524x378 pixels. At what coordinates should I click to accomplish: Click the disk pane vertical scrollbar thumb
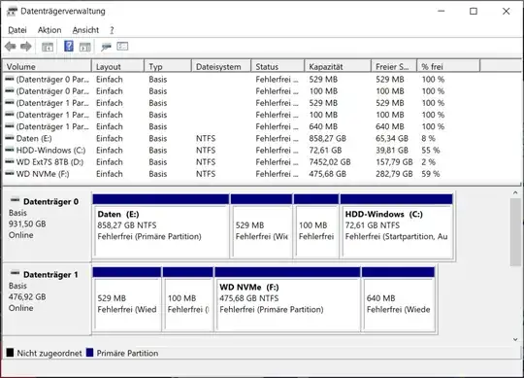[x=515, y=232]
